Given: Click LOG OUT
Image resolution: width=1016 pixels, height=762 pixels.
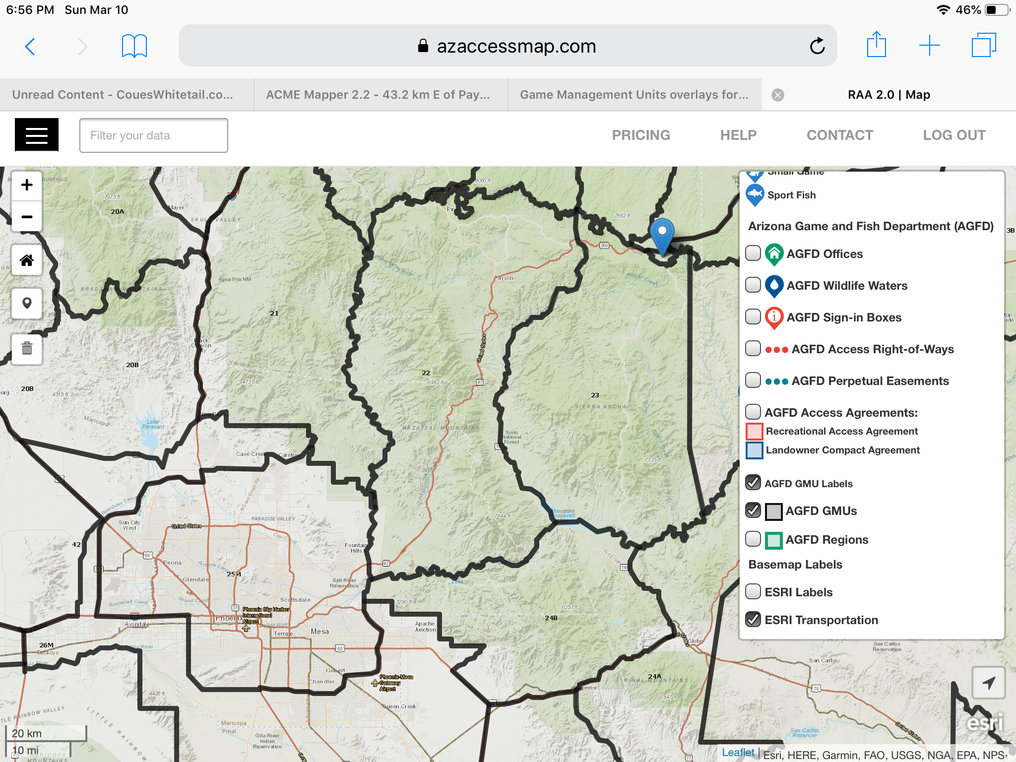Looking at the screenshot, I should [x=954, y=135].
